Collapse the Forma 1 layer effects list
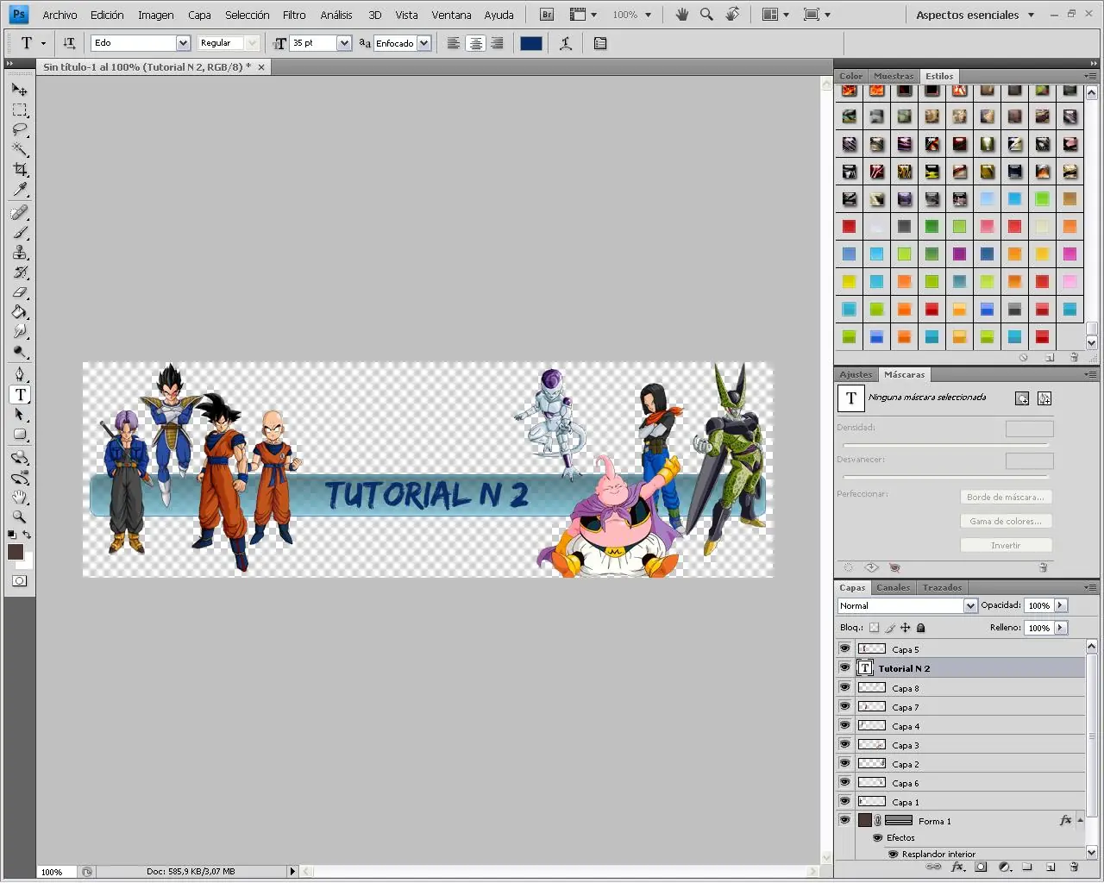 pyautogui.click(x=1080, y=820)
